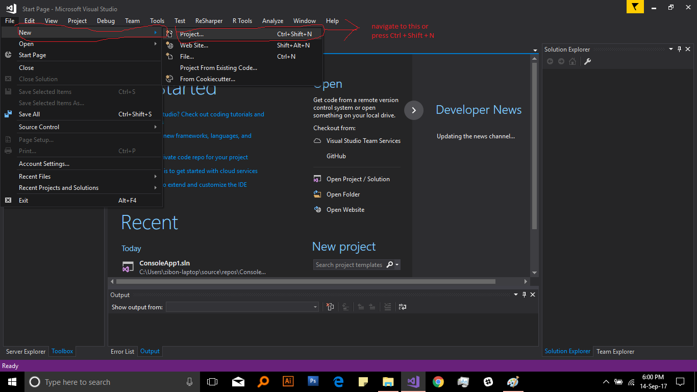Click the Type here to search box

click(112, 382)
